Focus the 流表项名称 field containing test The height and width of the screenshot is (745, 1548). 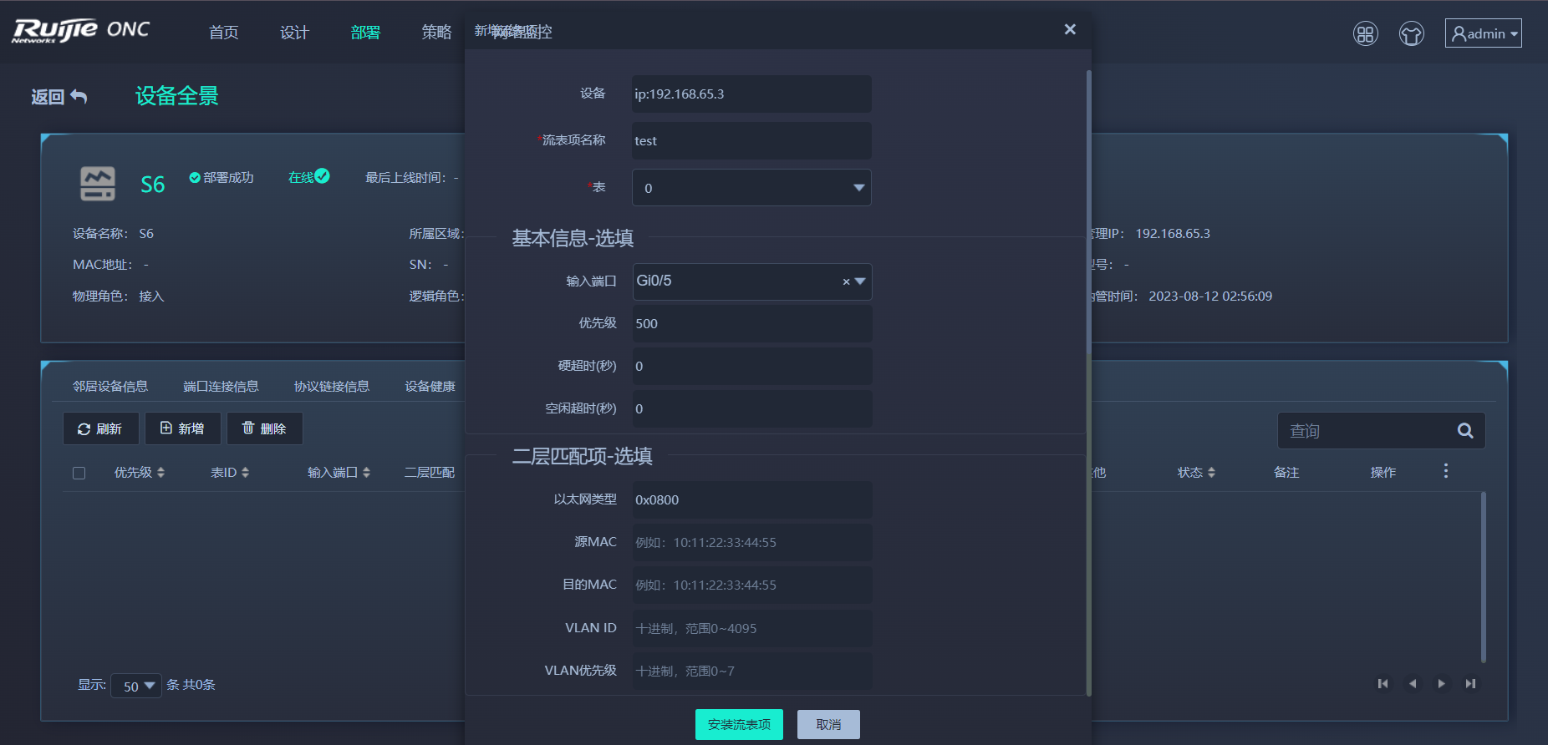[x=751, y=140]
